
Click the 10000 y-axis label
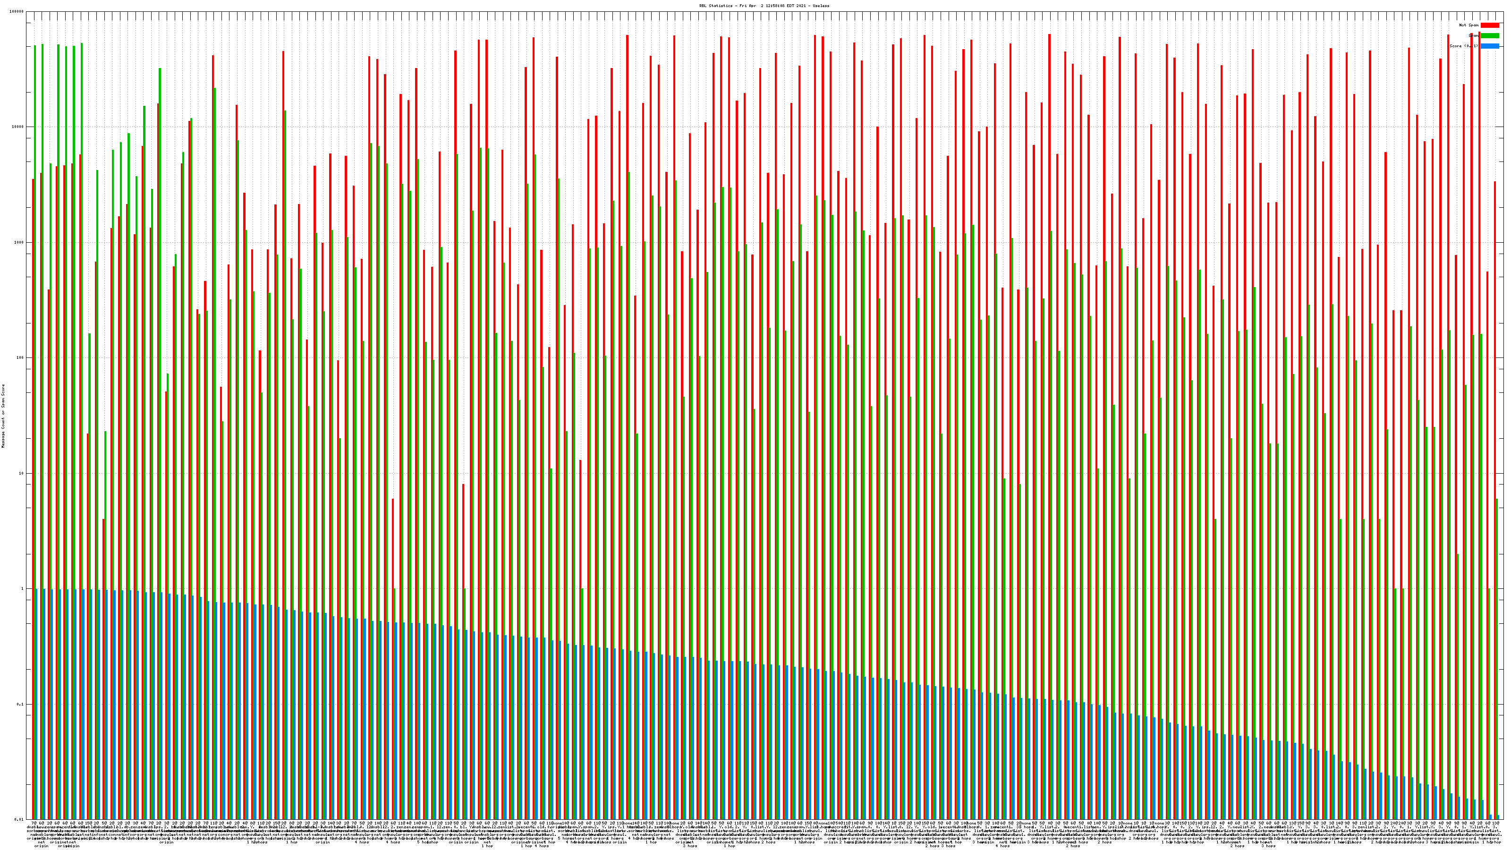coord(18,127)
